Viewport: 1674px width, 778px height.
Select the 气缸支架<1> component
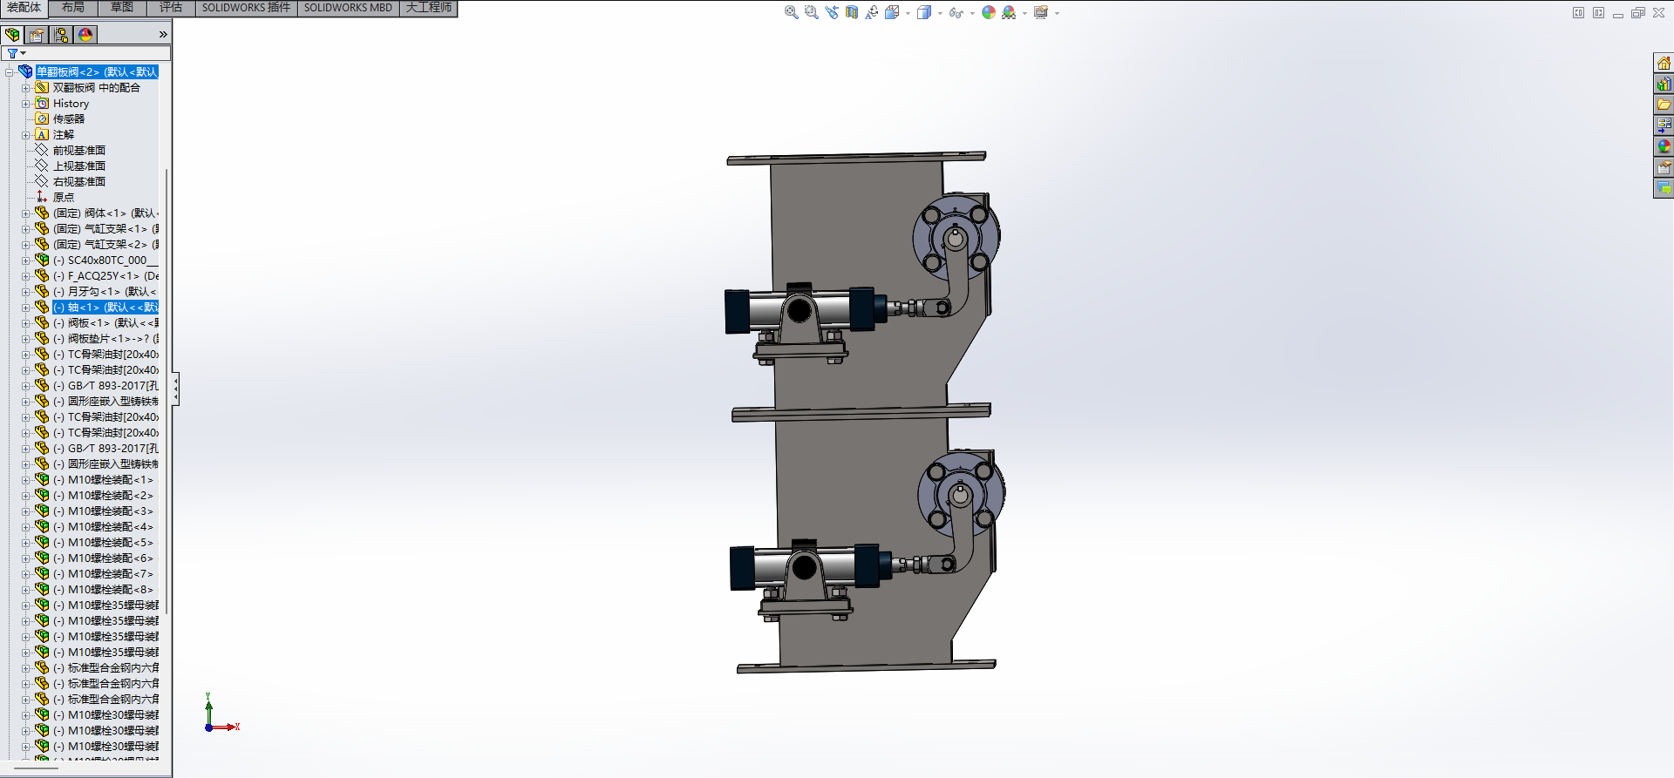click(105, 229)
